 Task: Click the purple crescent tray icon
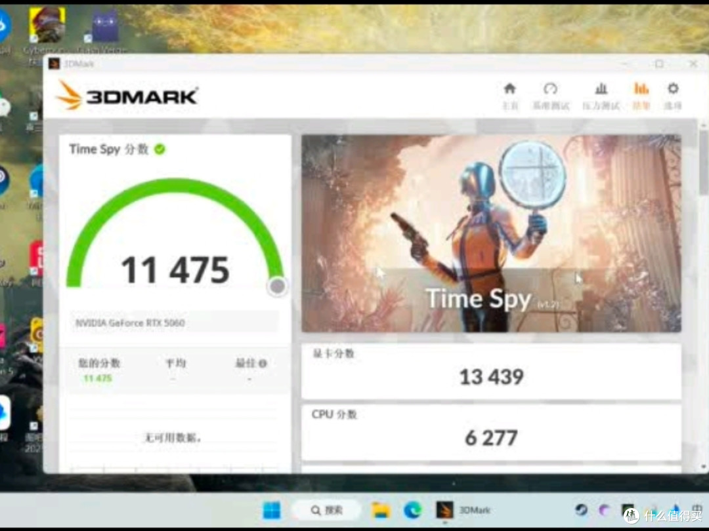pos(604,511)
